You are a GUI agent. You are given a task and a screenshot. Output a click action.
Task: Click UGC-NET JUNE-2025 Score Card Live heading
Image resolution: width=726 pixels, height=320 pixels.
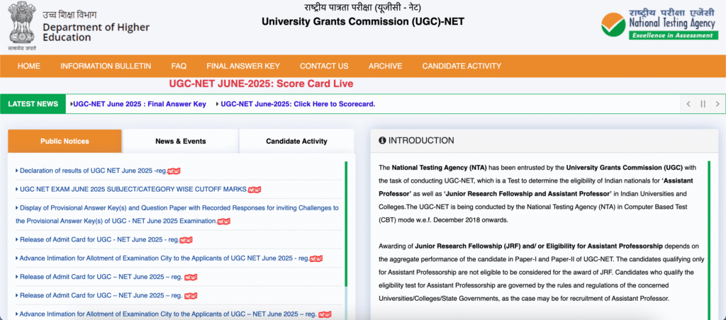click(261, 84)
